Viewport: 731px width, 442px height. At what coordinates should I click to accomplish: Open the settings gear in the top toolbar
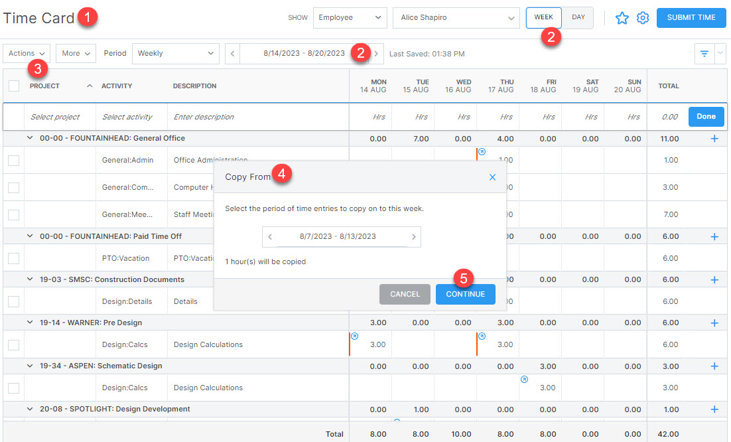click(642, 18)
